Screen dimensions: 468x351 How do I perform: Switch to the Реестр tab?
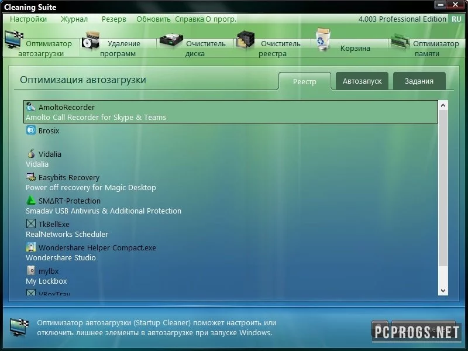pyautogui.click(x=304, y=81)
